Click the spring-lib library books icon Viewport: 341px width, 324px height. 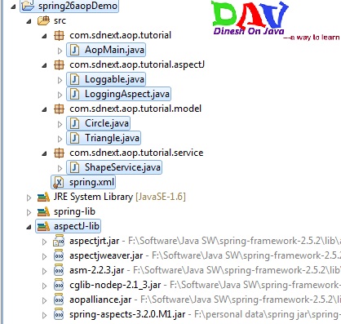pos(43,211)
